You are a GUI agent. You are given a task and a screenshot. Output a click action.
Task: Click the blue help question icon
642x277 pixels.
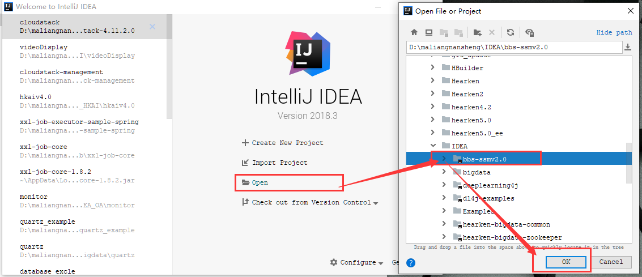(x=411, y=262)
